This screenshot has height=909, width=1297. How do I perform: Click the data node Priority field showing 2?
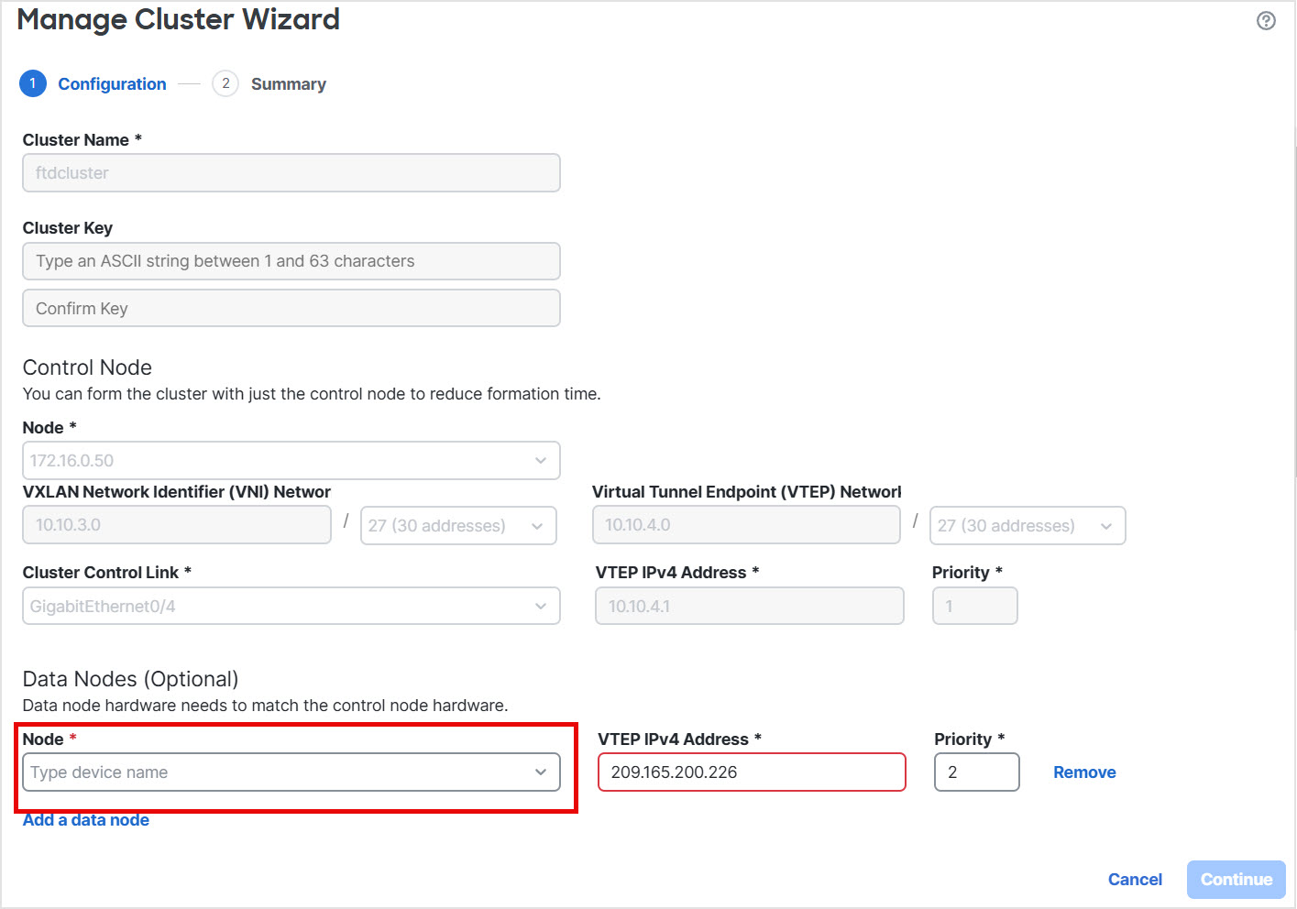[x=976, y=772]
